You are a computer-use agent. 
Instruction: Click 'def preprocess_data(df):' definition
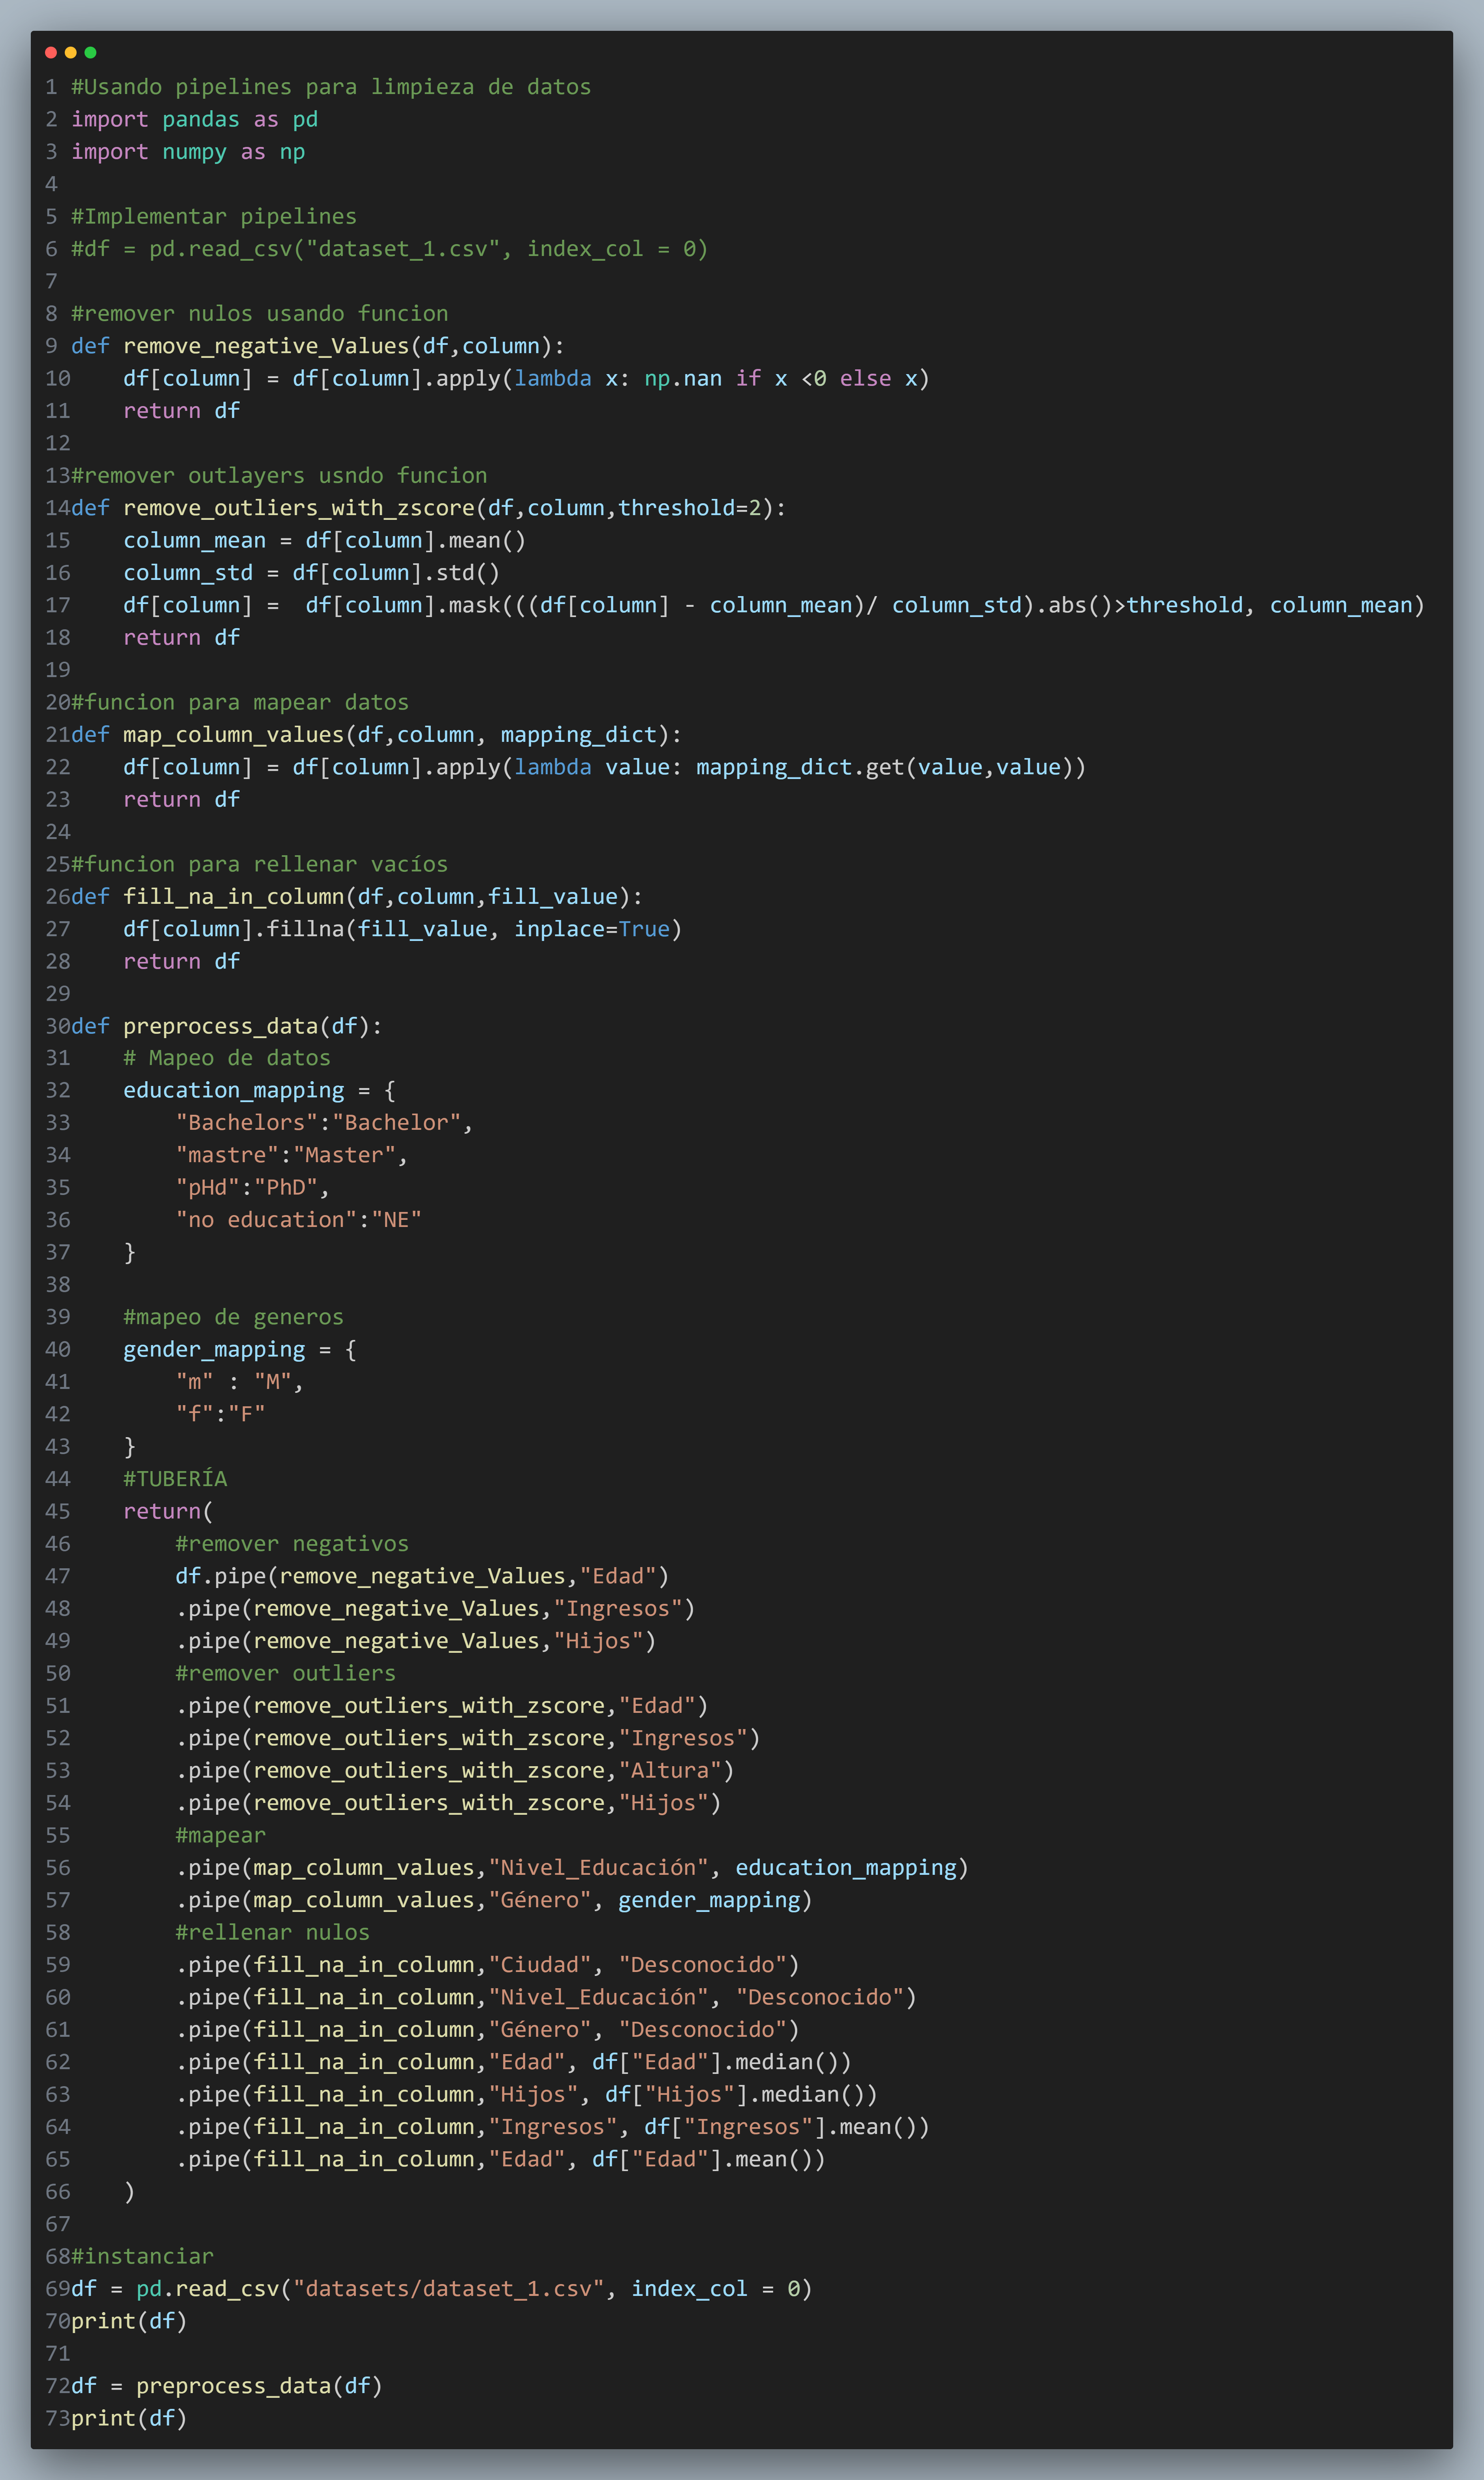click(x=227, y=1026)
